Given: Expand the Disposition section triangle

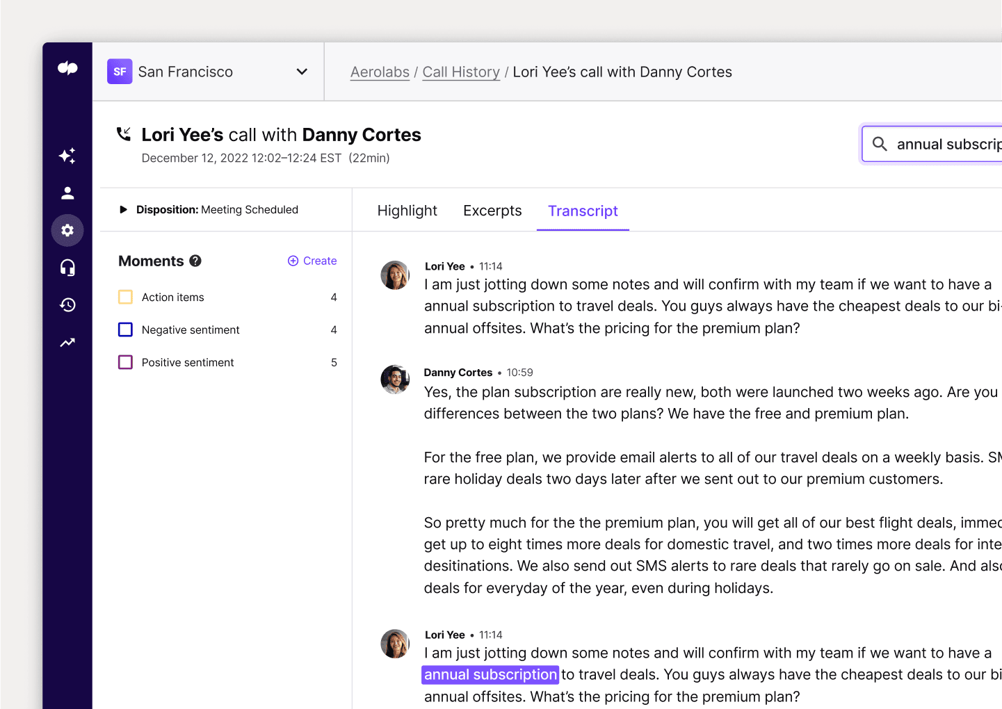Looking at the screenshot, I should coord(123,209).
